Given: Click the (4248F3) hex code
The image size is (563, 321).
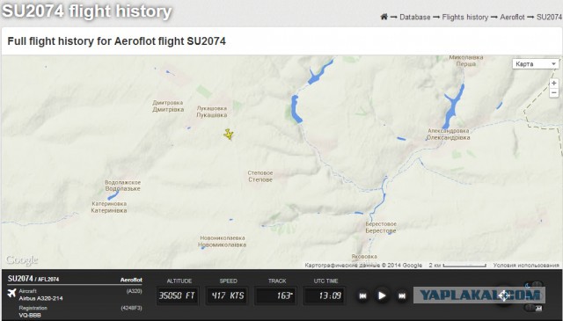Looking at the screenshot, I should pos(131,308).
